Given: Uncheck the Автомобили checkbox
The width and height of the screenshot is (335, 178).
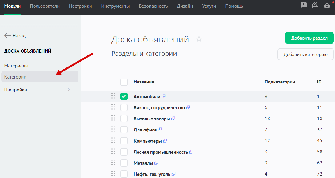Looking at the screenshot, I should [124, 96].
